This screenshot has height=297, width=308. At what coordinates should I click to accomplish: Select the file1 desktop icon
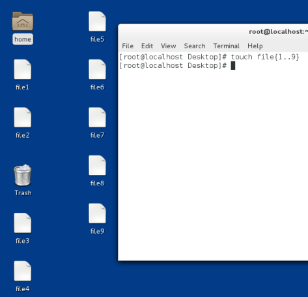[23, 69]
